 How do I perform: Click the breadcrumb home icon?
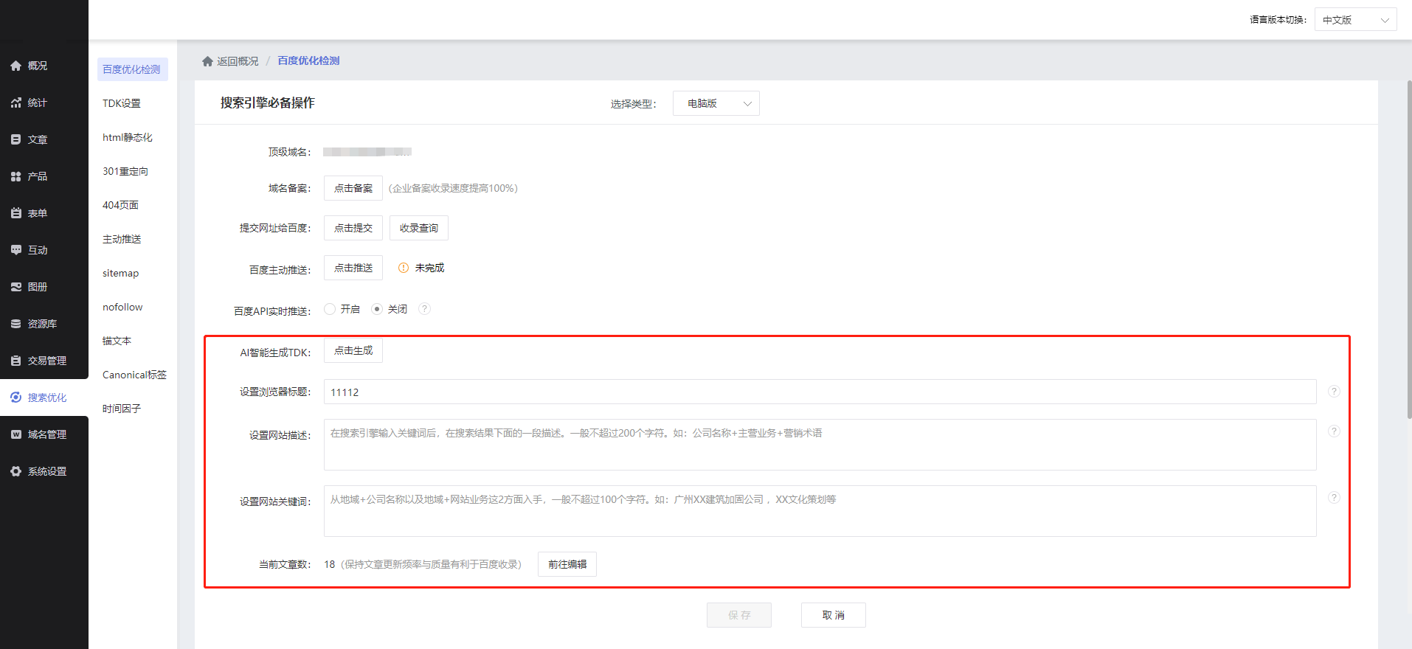click(x=207, y=61)
